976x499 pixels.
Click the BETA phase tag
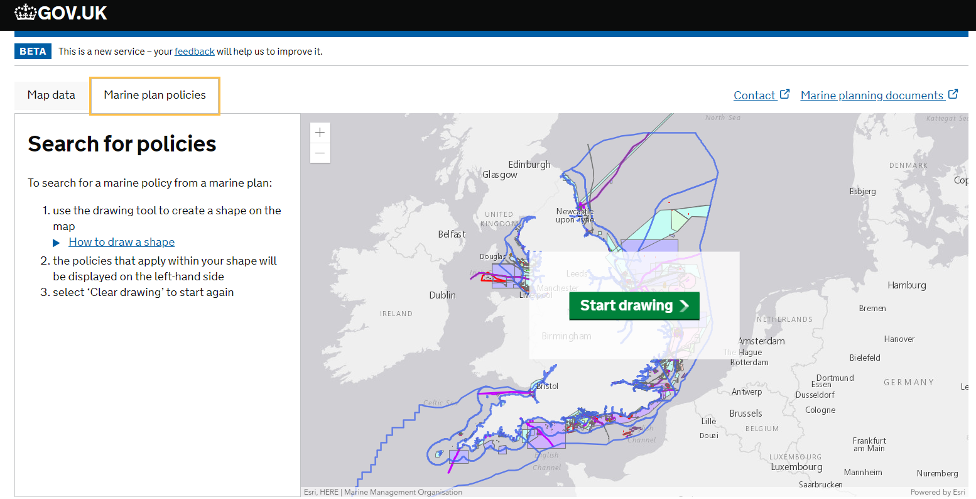tap(33, 51)
